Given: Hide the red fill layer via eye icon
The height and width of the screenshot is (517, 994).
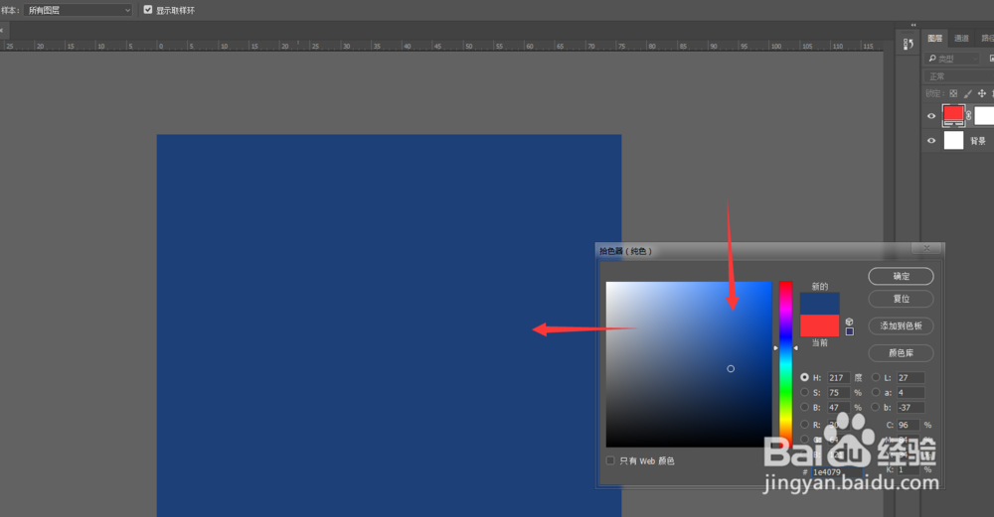Looking at the screenshot, I should point(931,116).
